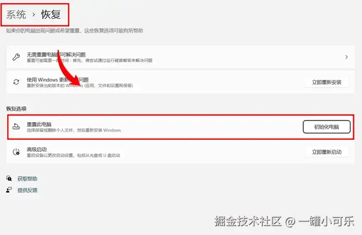
Task: Click the 高级启动 power gear icon
Action: (x=16, y=152)
